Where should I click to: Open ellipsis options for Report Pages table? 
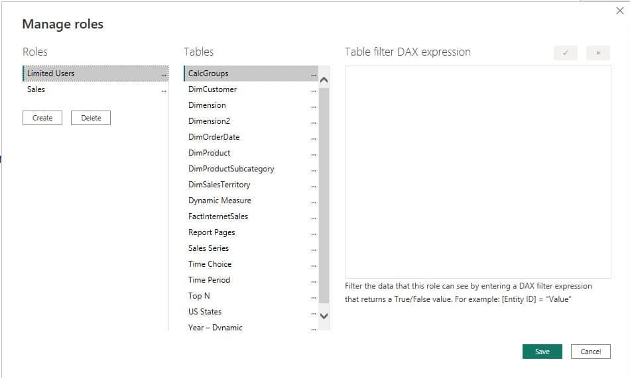(314, 234)
